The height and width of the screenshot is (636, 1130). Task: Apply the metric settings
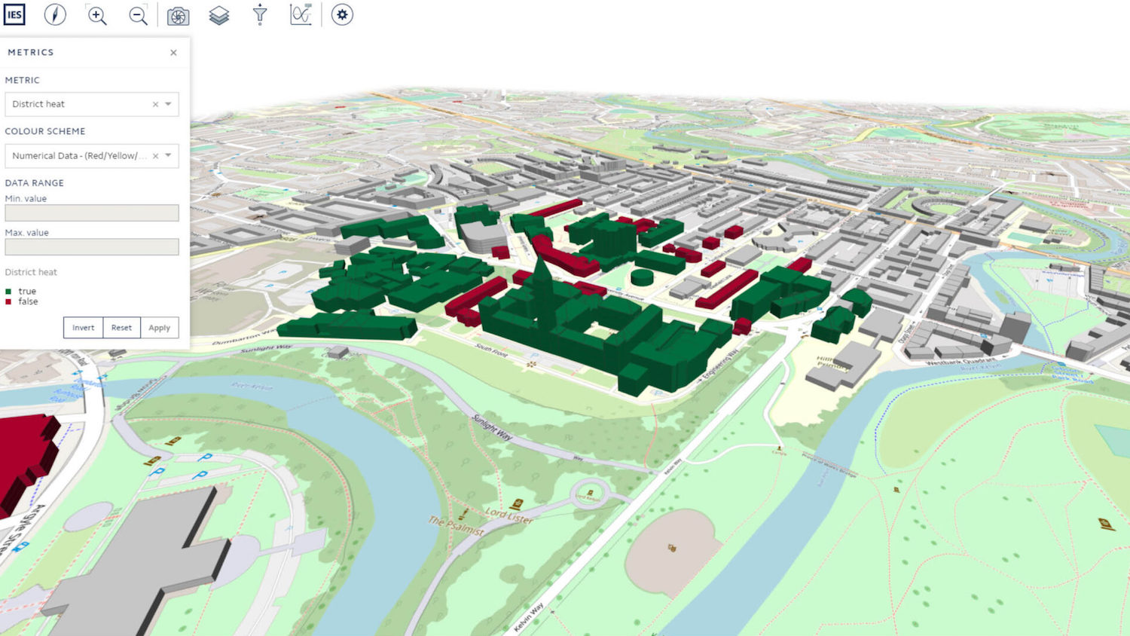160,327
